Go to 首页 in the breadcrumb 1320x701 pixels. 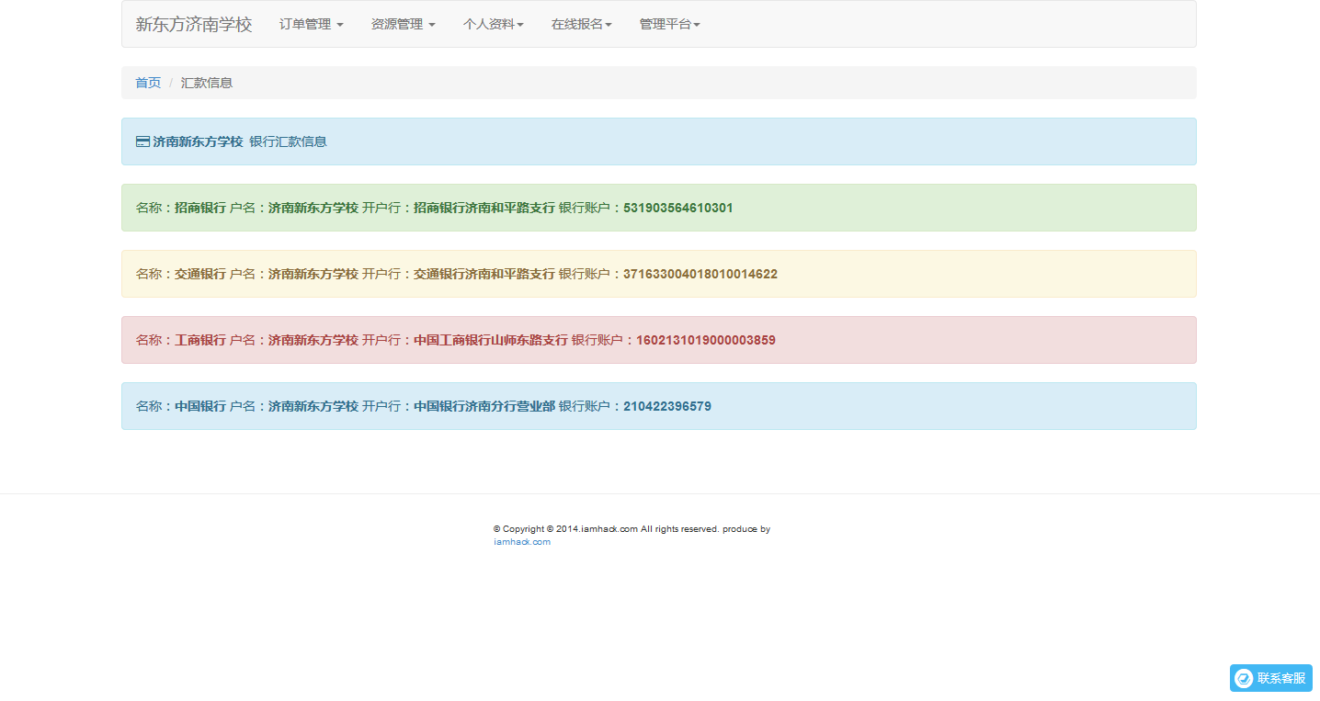(x=148, y=83)
